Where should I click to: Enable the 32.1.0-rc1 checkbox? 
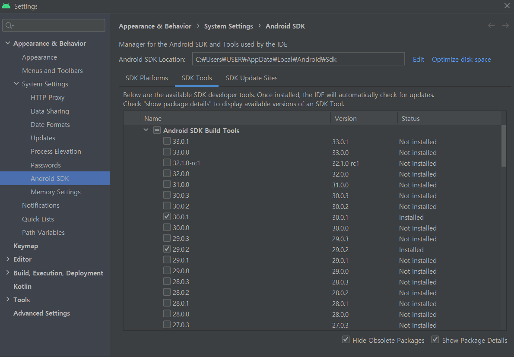(x=167, y=163)
